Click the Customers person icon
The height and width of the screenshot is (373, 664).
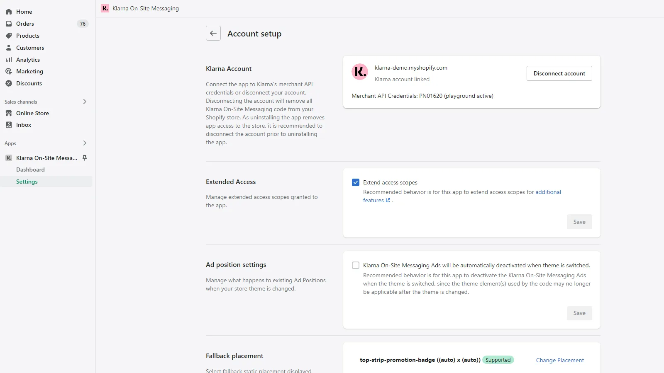pyautogui.click(x=9, y=48)
